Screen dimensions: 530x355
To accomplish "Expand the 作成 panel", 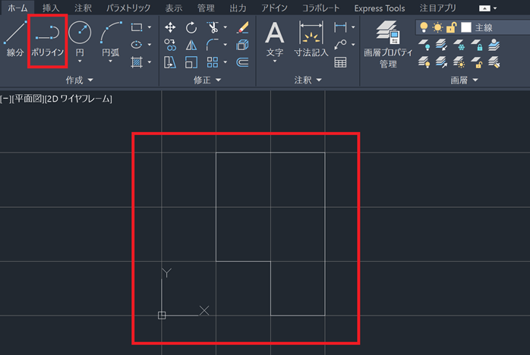I will [x=80, y=80].
